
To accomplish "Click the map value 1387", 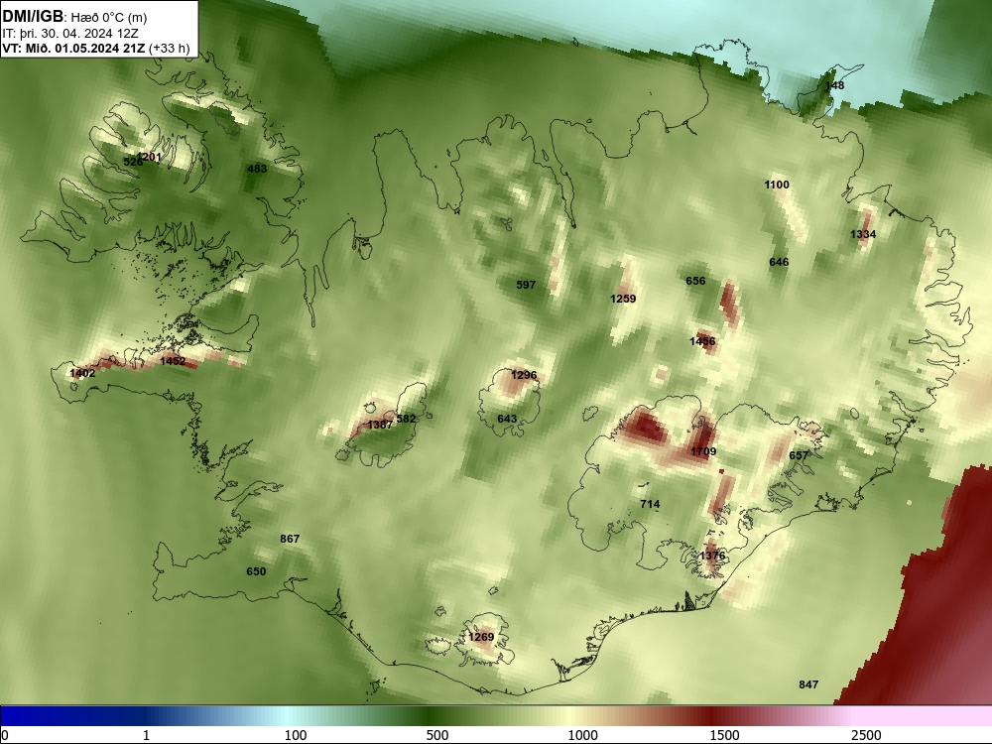I will pos(380,425).
